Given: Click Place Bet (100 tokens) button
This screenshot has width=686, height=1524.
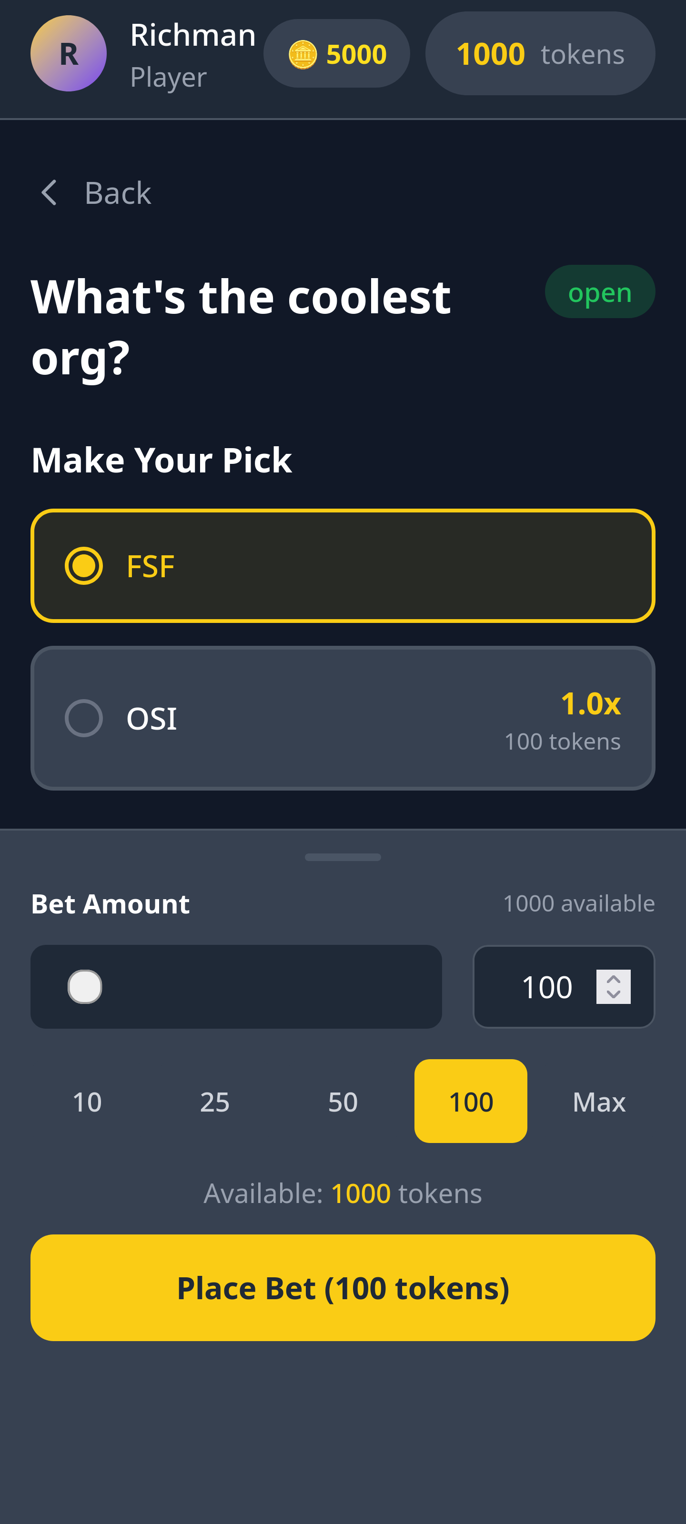Looking at the screenshot, I should [343, 1287].
